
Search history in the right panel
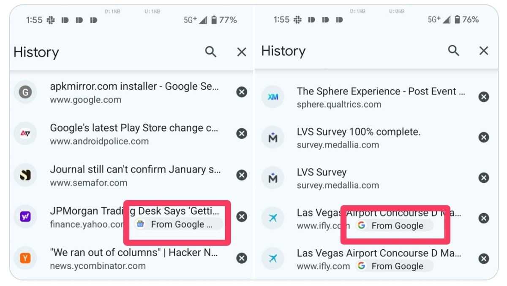453,51
